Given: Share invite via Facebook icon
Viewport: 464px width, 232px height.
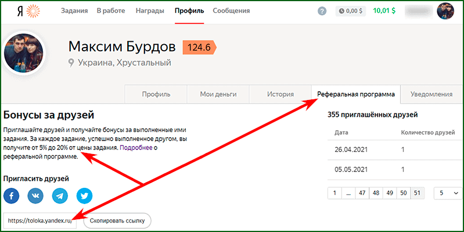Looking at the screenshot, I should [11, 196].
